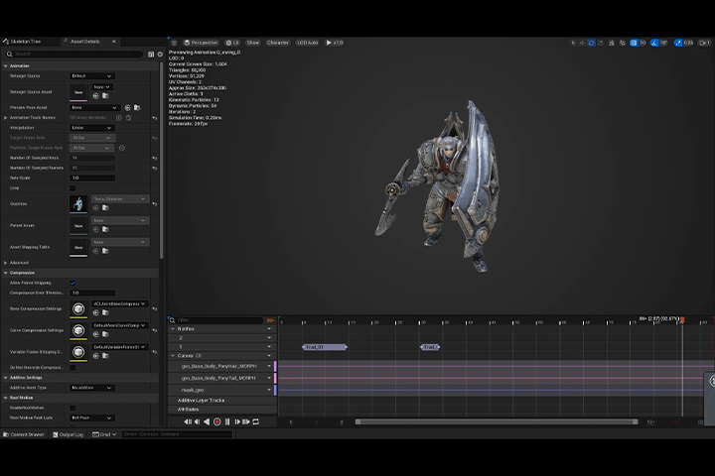Reset the Skeleton property to default
The width and height of the screenshot is (715, 476).
[x=155, y=203]
